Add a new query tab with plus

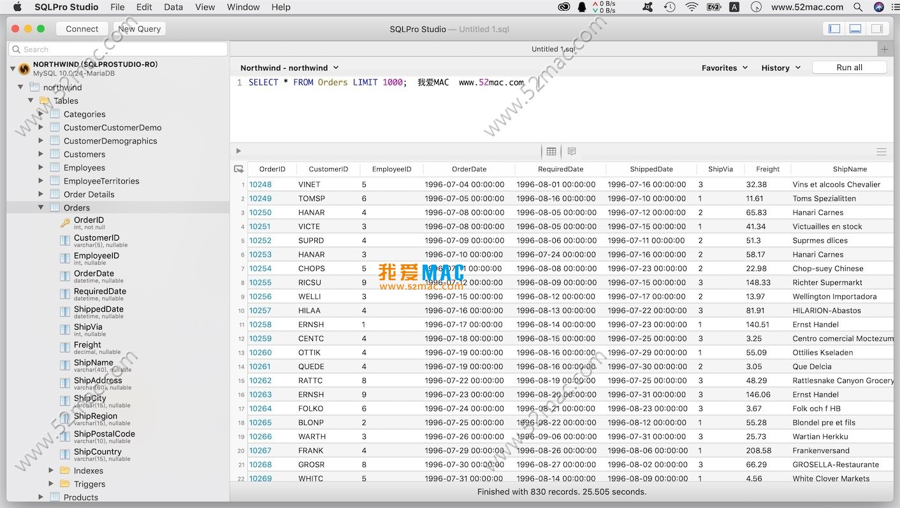click(884, 49)
